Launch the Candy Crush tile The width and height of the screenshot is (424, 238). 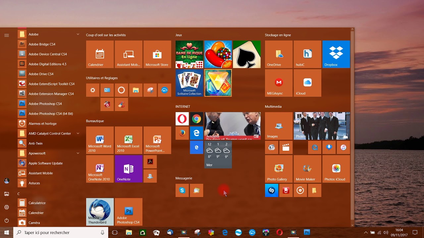coord(218,54)
